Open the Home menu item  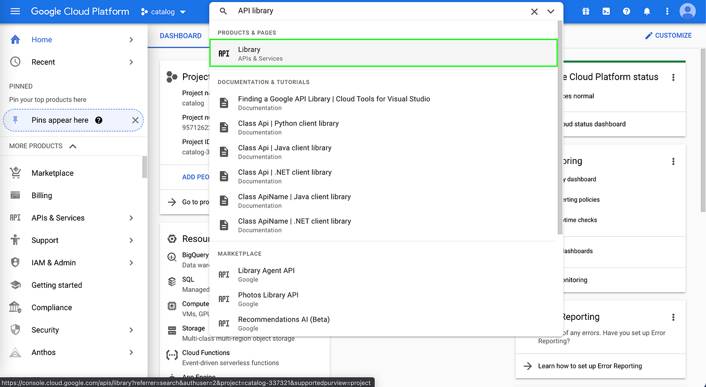point(42,40)
